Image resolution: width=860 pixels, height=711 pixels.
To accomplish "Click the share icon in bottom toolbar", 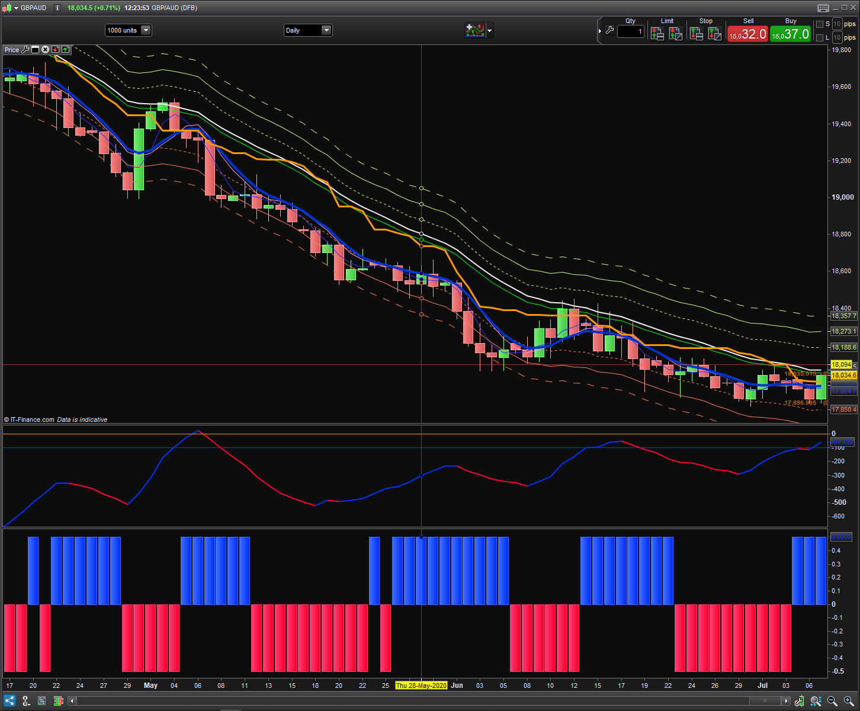I will pos(9,701).
